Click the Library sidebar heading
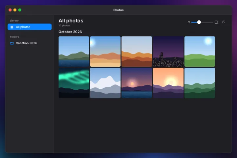 click(14, 21)
